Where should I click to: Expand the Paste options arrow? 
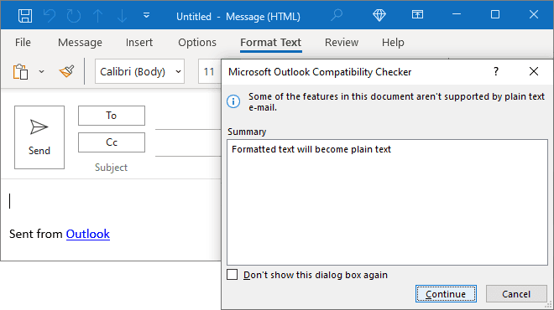click(x=41, y=72)
